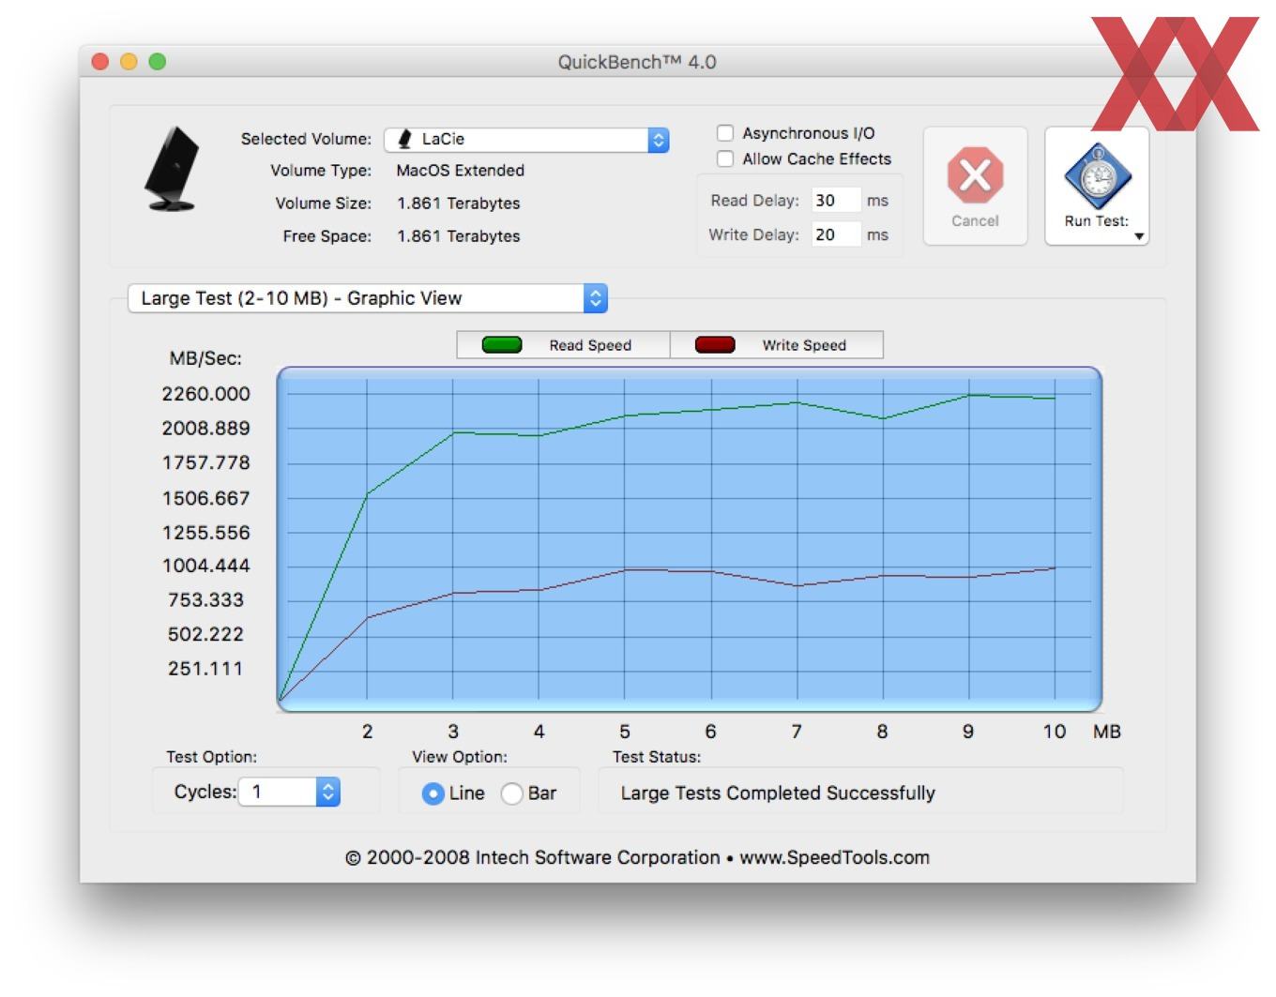Click the Volume Size 1.861 Terabytes value
1276x997 pixels.
click(458, 203)
